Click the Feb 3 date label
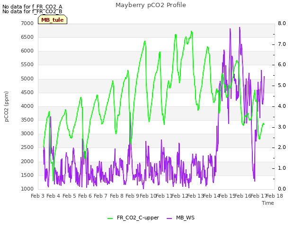This screenshot has width=303, height=227. [38, 196]
